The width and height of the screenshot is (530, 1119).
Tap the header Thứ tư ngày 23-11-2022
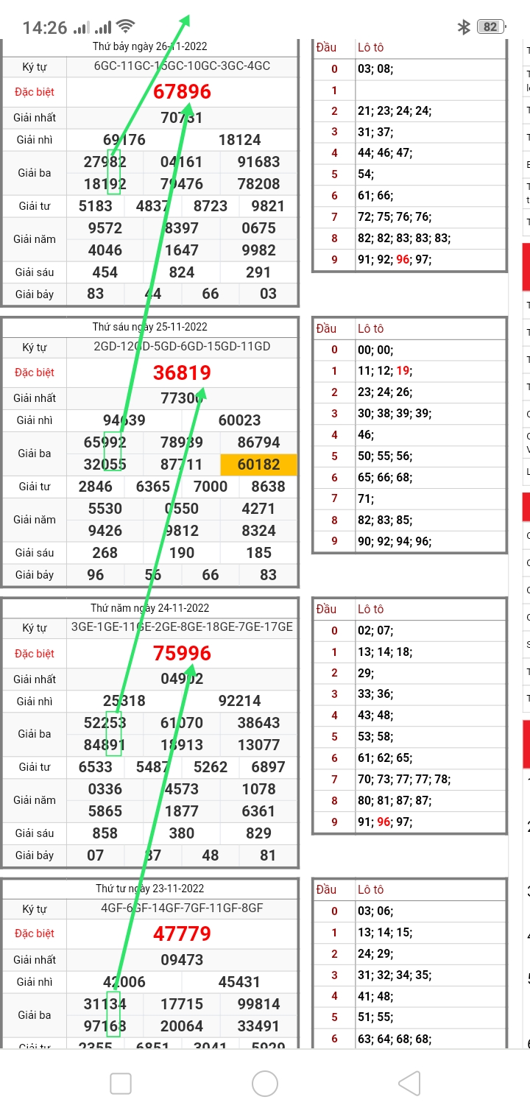tap(150, 889)
